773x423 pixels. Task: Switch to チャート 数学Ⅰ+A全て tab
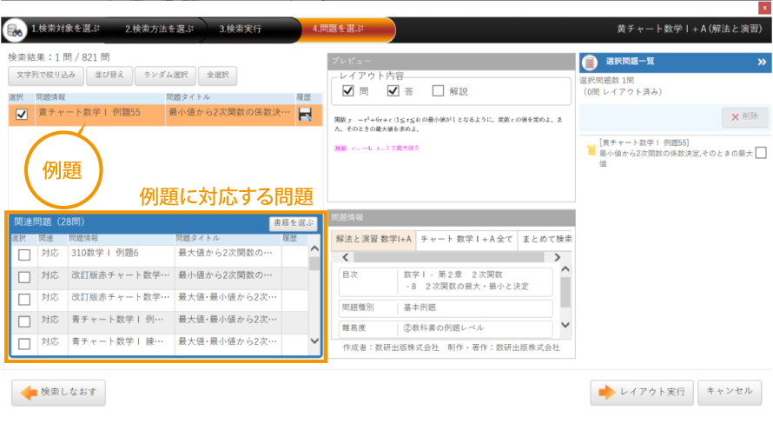[466, 239]
